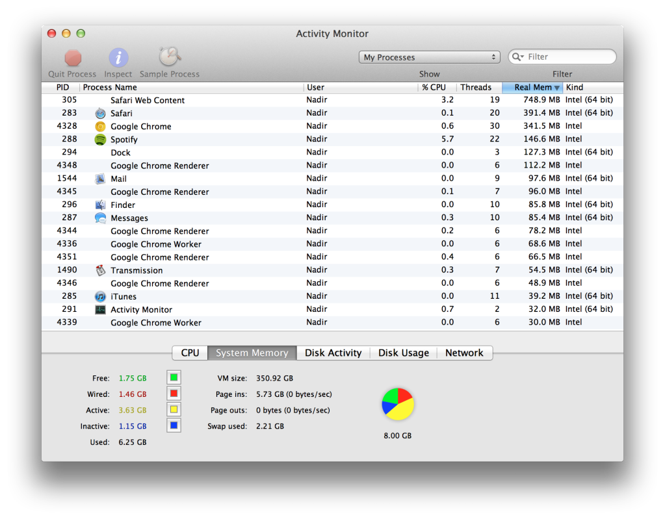Select the Mail stamp icon
The height and width of the screenshot is (519, 665).
point(100,179)
